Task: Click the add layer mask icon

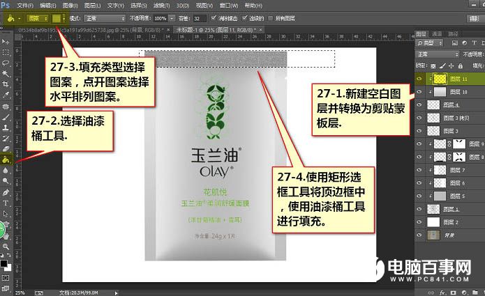Action: [x=453, y=293]
